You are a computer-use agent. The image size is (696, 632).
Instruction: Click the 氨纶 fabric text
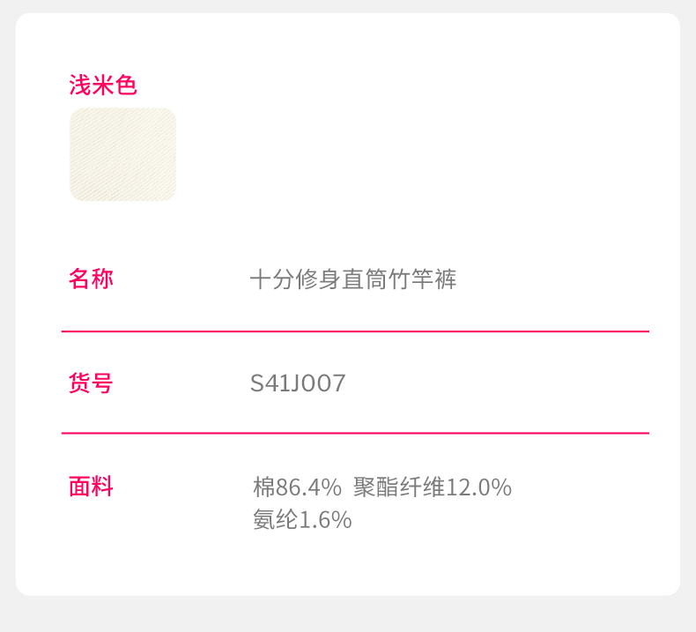(276, 520)
